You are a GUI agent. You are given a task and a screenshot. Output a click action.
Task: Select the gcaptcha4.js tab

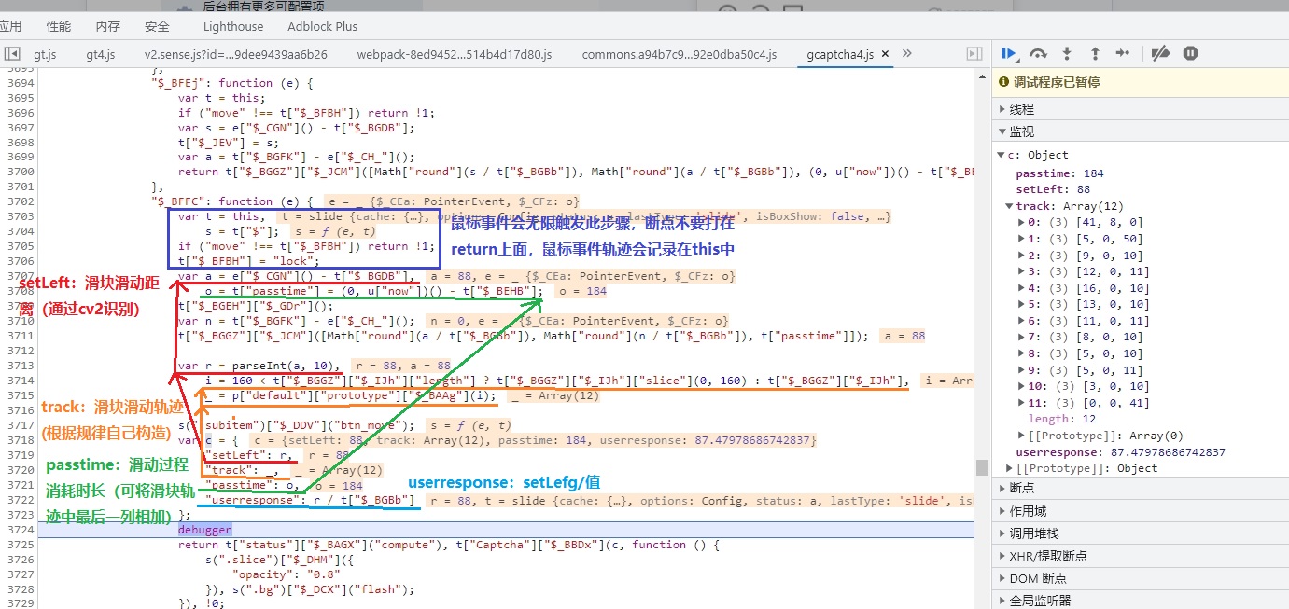(x=840, y=54)
